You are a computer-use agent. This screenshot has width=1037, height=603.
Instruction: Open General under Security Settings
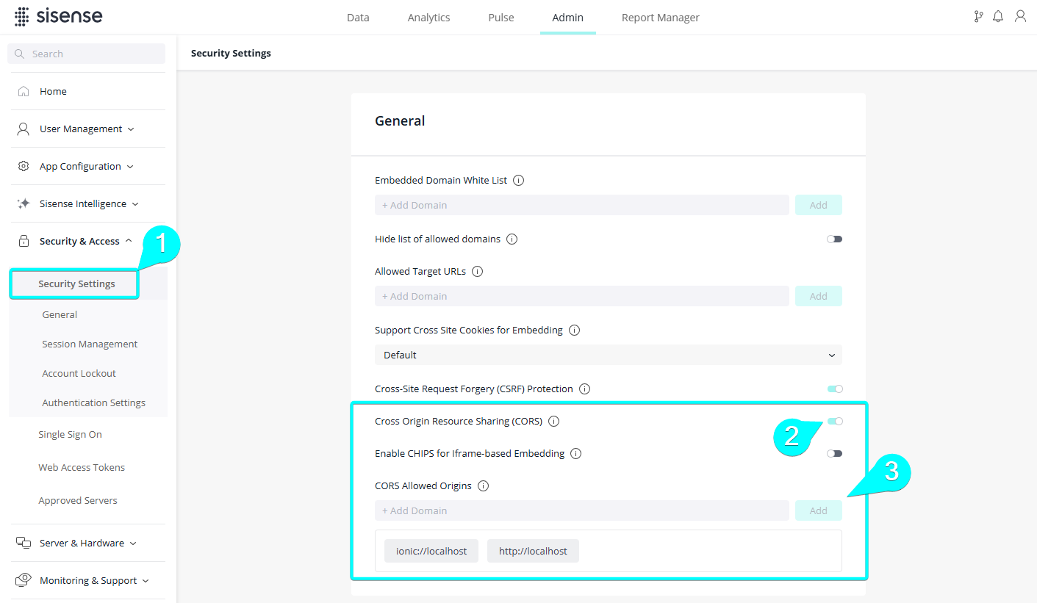click(x=60, y=314)
